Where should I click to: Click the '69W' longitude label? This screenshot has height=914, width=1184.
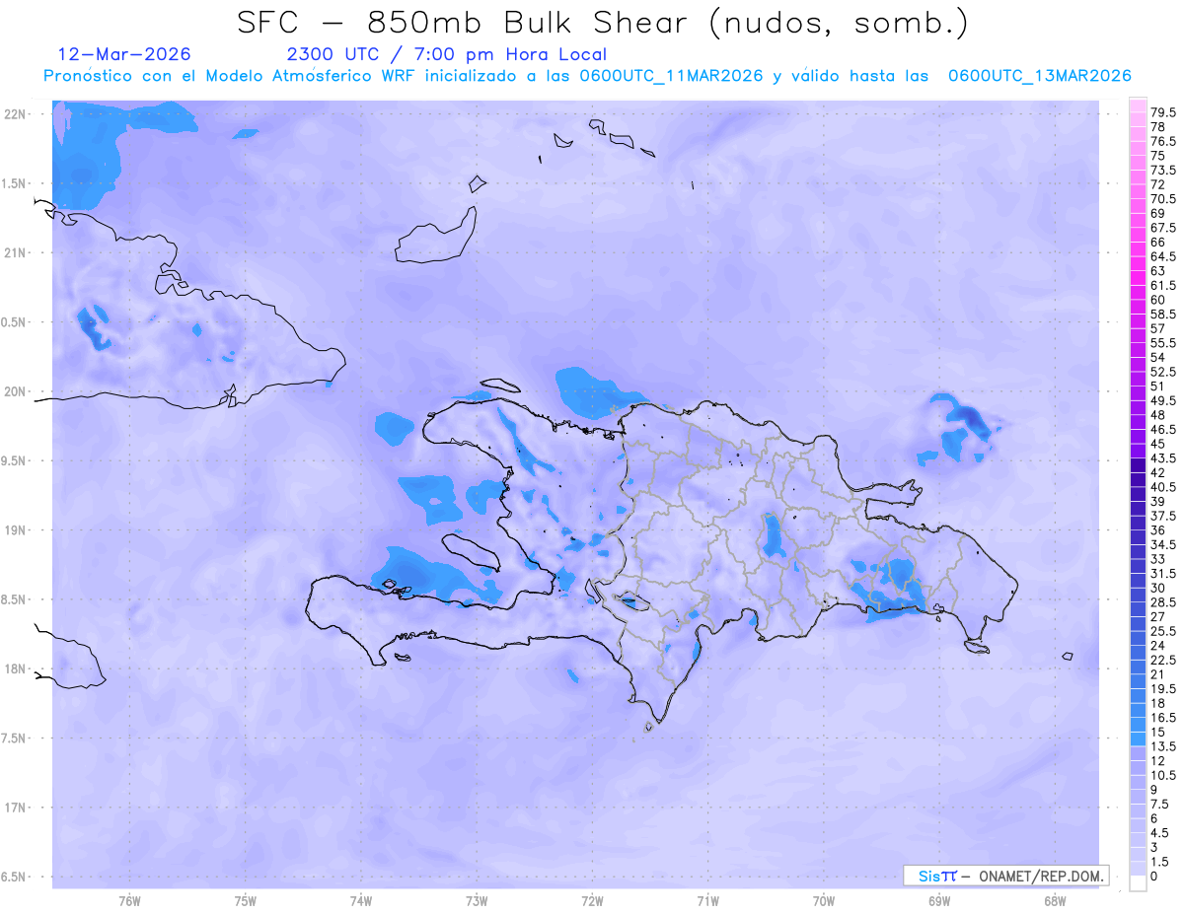pos(939,901)
